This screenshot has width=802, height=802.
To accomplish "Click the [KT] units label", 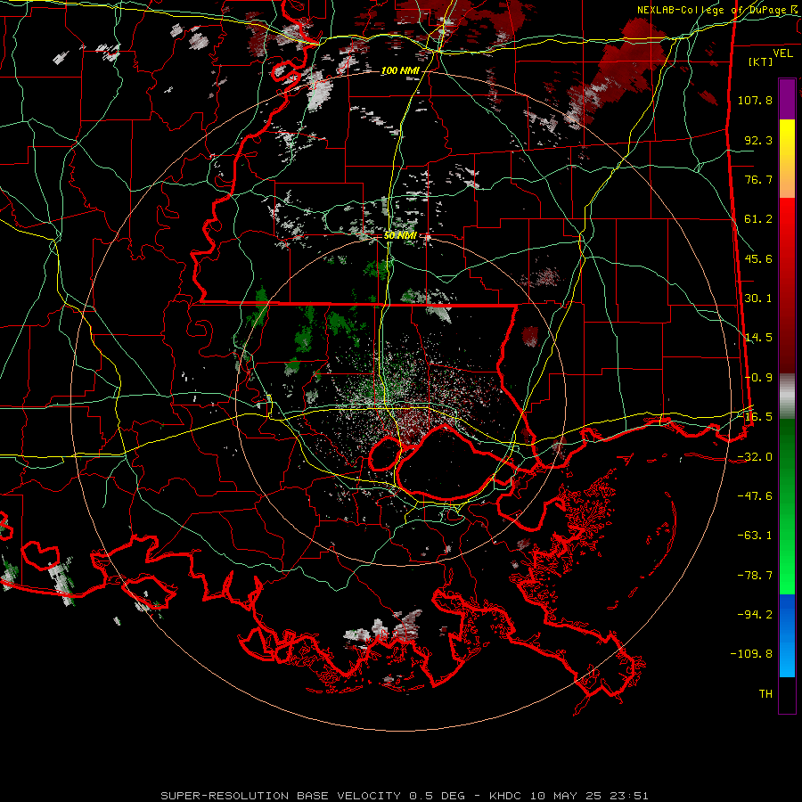I will 761,61.
